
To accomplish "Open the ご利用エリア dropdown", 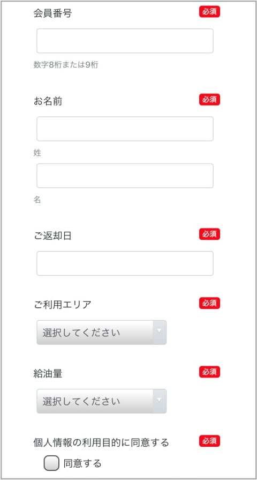I will click(x=101, y=333).
